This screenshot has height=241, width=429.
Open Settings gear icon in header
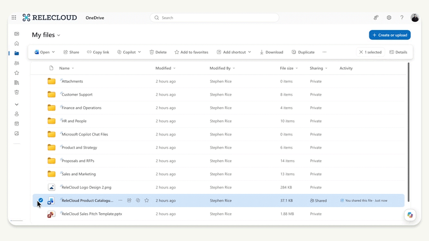[389, 18]
